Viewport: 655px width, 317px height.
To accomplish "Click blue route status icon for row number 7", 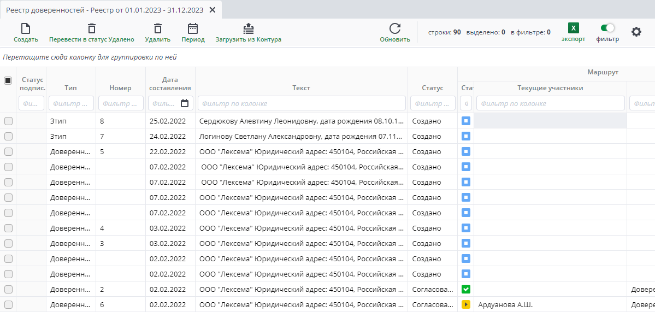I will coord(466,136).
